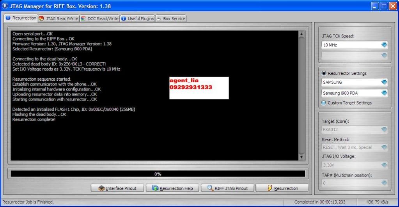The height and width of the screenshot is (207, 399).
Task: Open the Samsung i900 PDA model dropdown
Action: click(355, 93)
